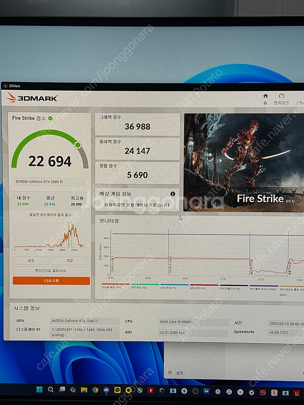
Task: Launch Copilot from the taskbar
Action: (73, 390)
